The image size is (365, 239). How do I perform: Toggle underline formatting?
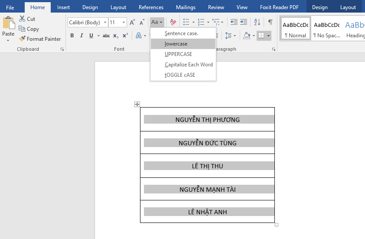pos(91,36)
